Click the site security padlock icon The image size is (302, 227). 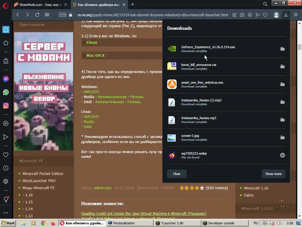coord(70,15)
